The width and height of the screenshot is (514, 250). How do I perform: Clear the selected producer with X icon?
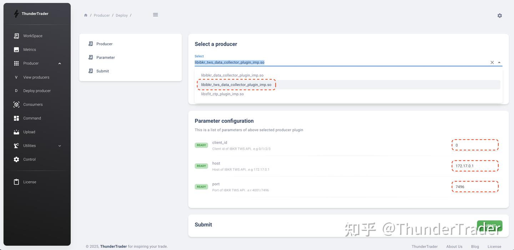click(x=492, y=62)
